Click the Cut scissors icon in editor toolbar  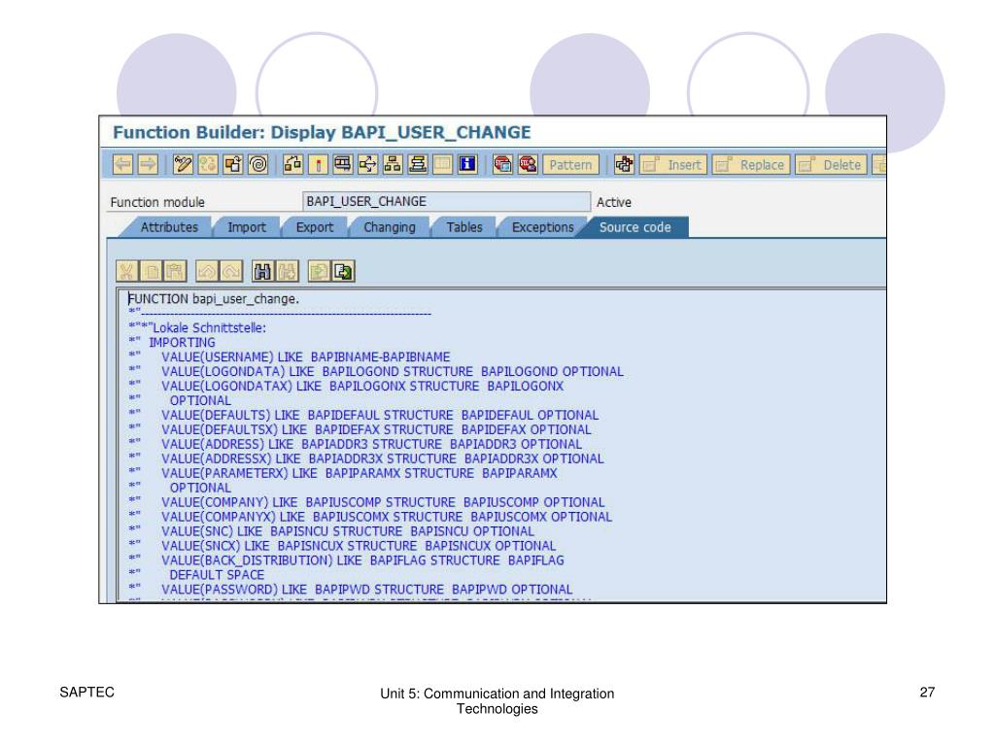click(126, 272)
